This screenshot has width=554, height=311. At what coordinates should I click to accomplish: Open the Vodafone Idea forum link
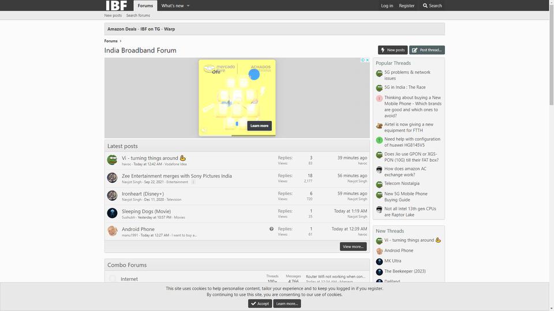click(175, 164)
